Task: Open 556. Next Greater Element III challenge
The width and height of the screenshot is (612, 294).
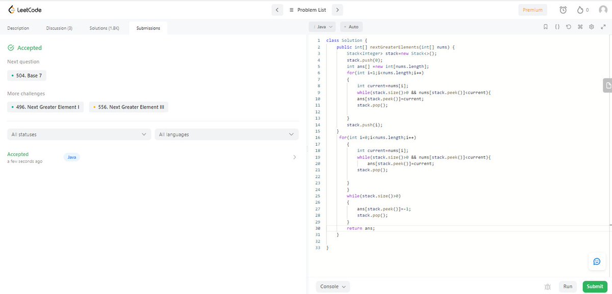Action: 129,108
